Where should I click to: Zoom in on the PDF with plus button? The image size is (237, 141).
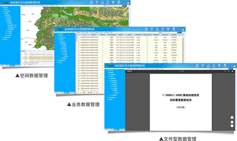point(232,122)
